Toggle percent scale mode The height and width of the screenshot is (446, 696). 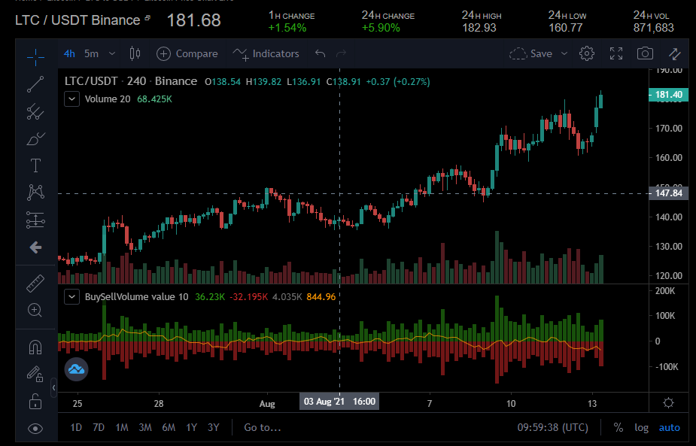pyautogui.click(x=618, y=427)
